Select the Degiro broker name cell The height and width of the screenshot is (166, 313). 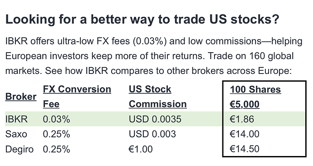click(x=20, y=149)
